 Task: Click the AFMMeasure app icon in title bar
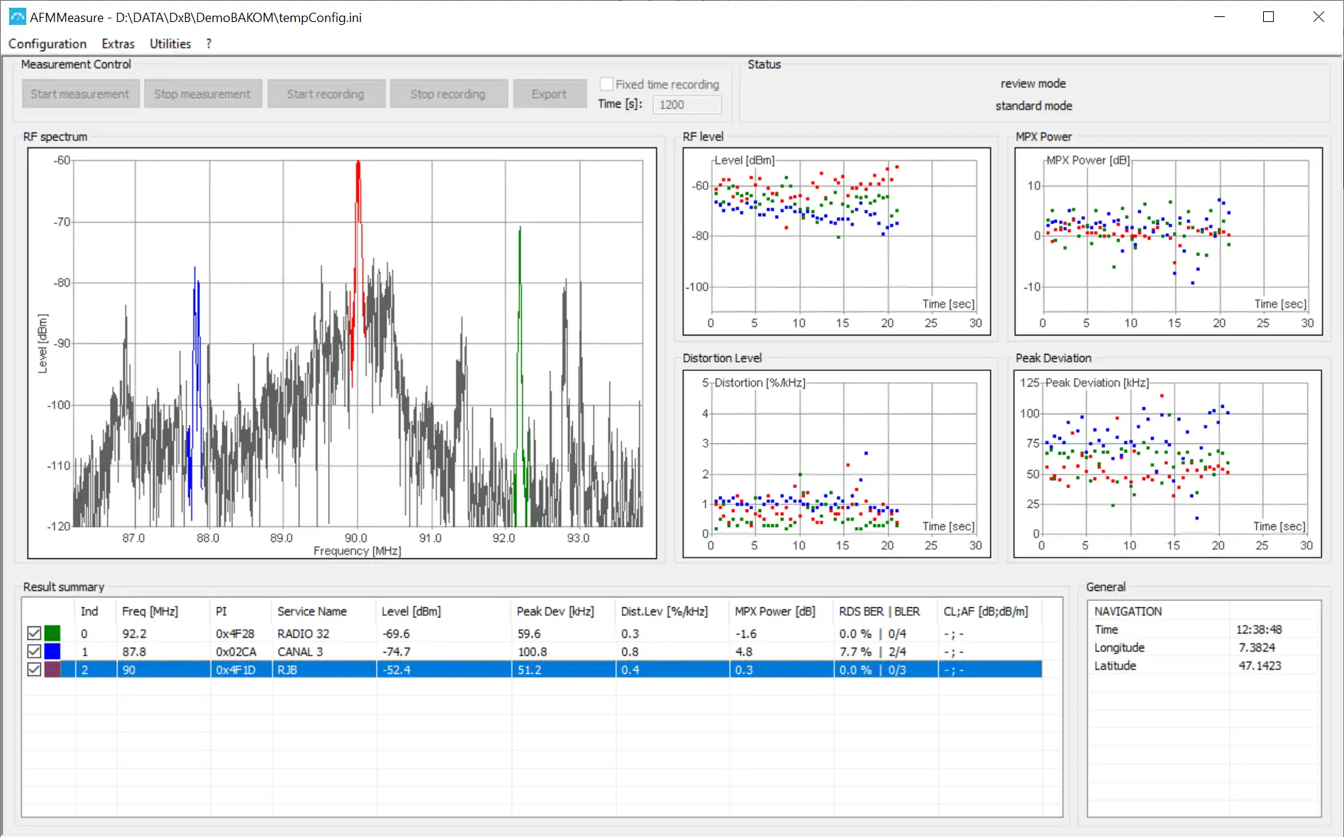click(x=17, y=17)
